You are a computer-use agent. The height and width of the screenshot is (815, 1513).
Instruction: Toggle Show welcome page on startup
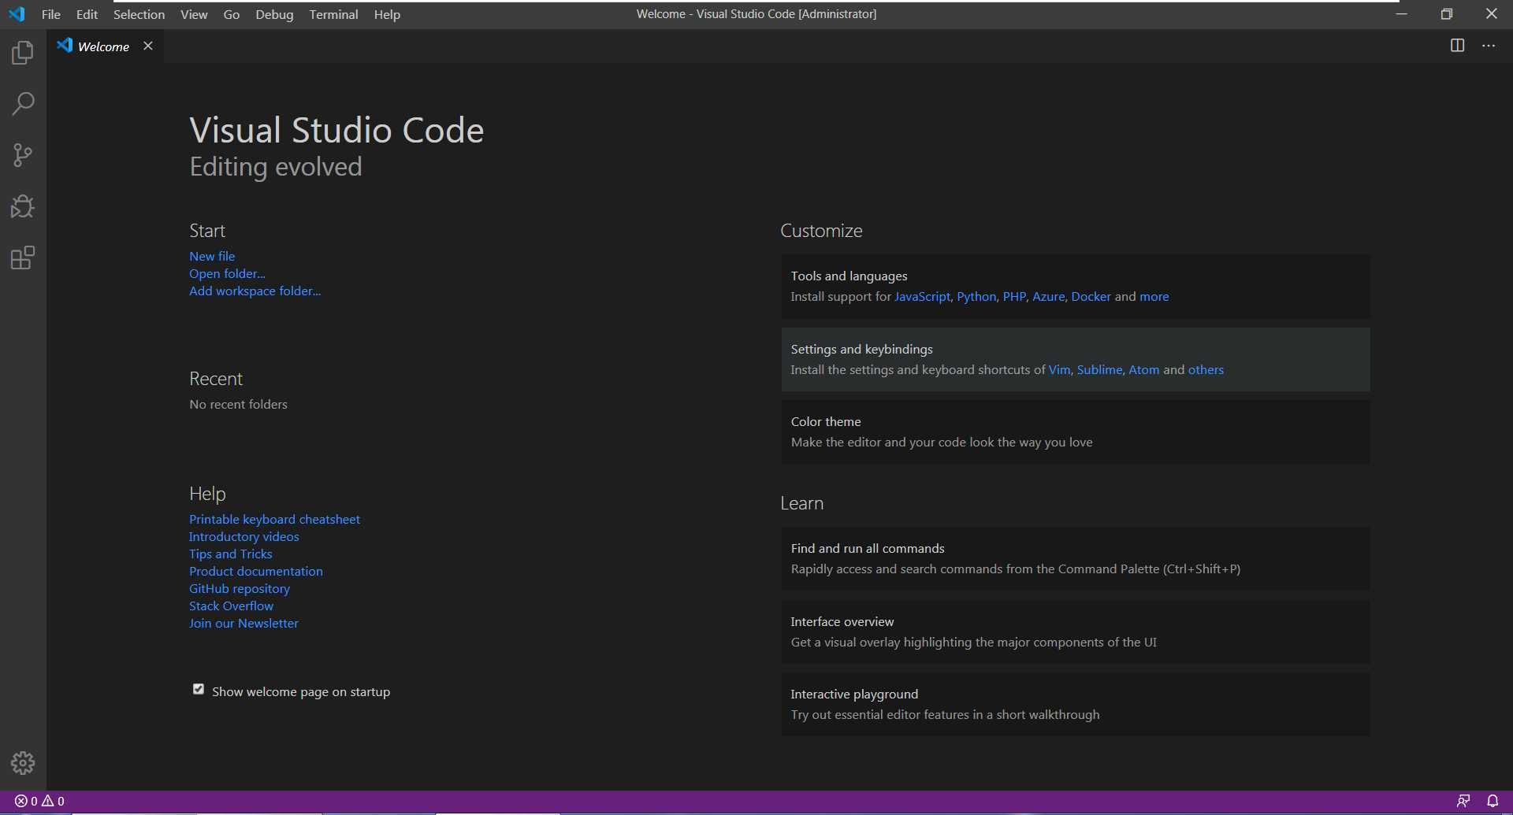click(199, 690)
